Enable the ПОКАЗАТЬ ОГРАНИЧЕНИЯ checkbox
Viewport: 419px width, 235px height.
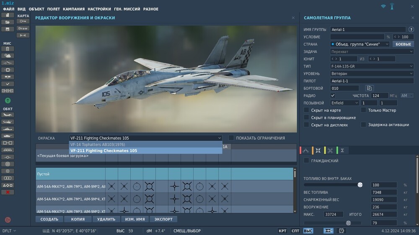coord(231,138)
